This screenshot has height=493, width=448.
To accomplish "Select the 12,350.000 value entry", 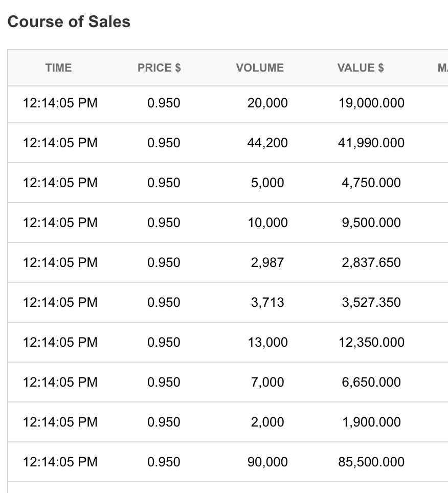I will click(x=371, y=343).
